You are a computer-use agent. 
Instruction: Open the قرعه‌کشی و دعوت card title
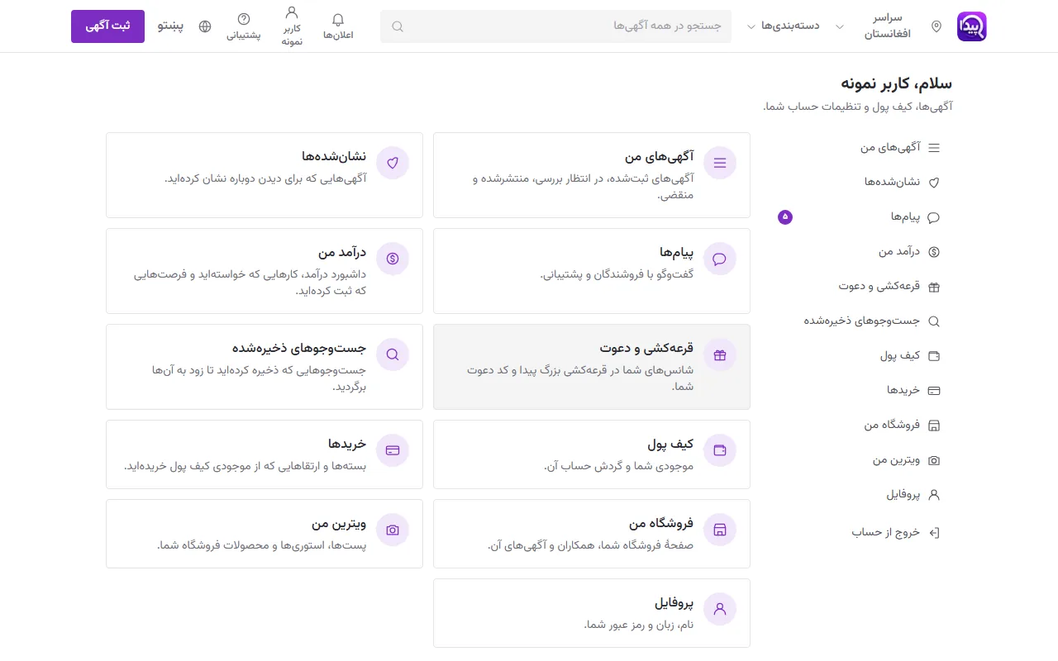[x=646, y=349]
